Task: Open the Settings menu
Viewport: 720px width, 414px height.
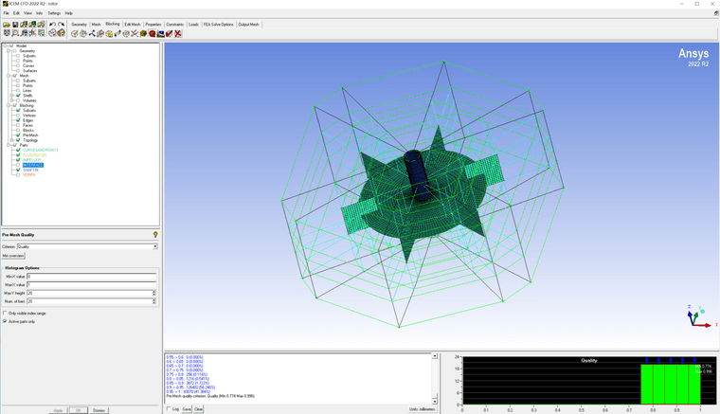Action: click(x=54, y=13)
